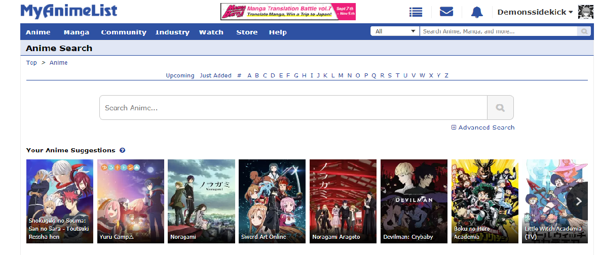Browse anime starting with letter F
Viewport: 599px width, 255px height.
288,75
